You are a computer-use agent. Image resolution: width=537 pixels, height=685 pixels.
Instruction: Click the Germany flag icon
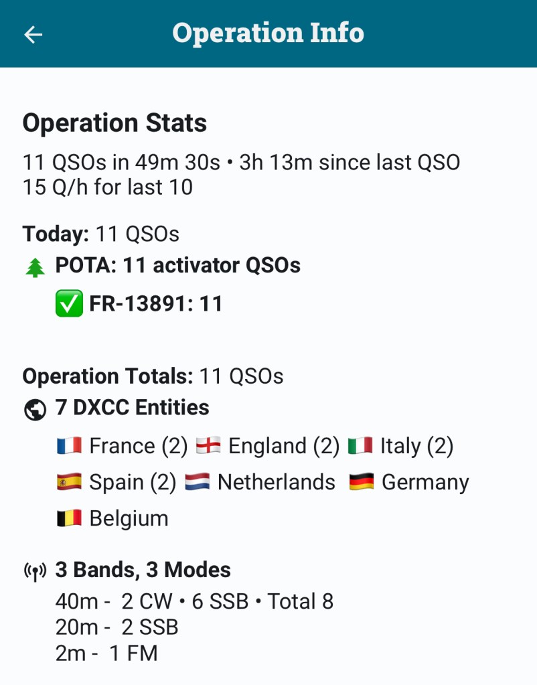pos(362,482)
